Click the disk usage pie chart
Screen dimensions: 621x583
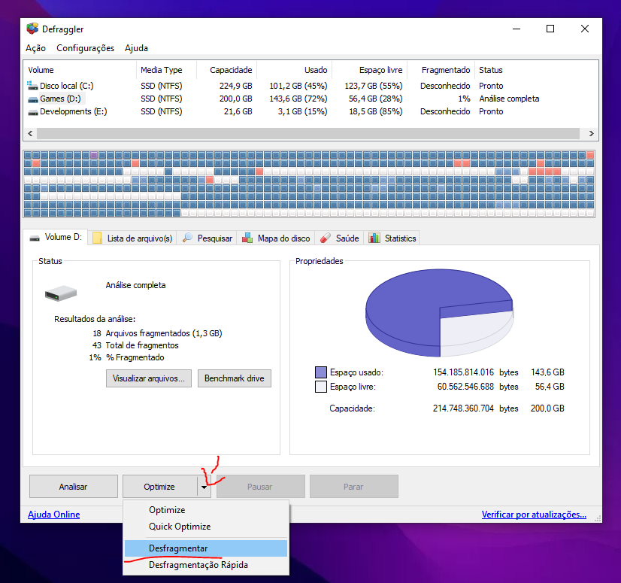[x=439, y=313]
